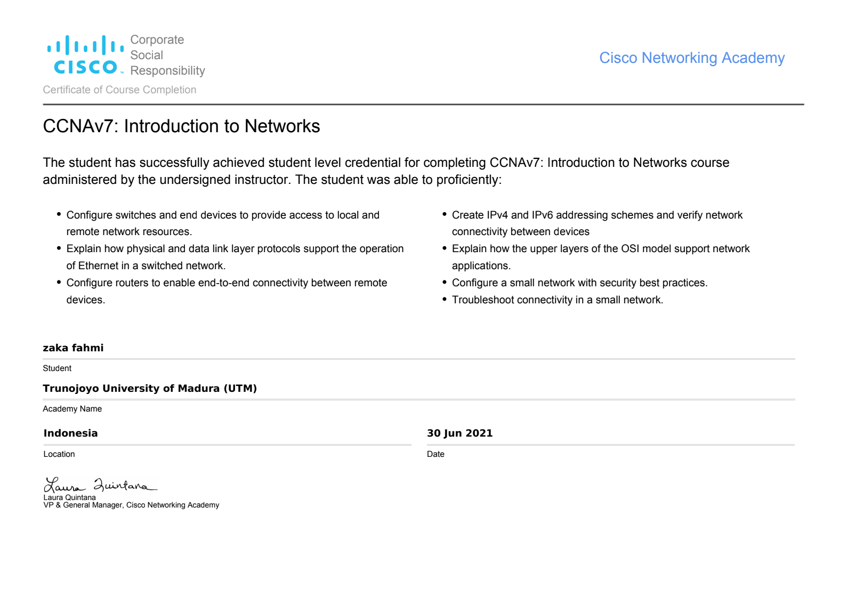Click the bullet about configuring switches

coord(223,215)
